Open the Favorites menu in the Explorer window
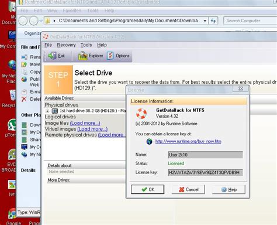This screenshot has height=225, width=277. coord(72,11)
